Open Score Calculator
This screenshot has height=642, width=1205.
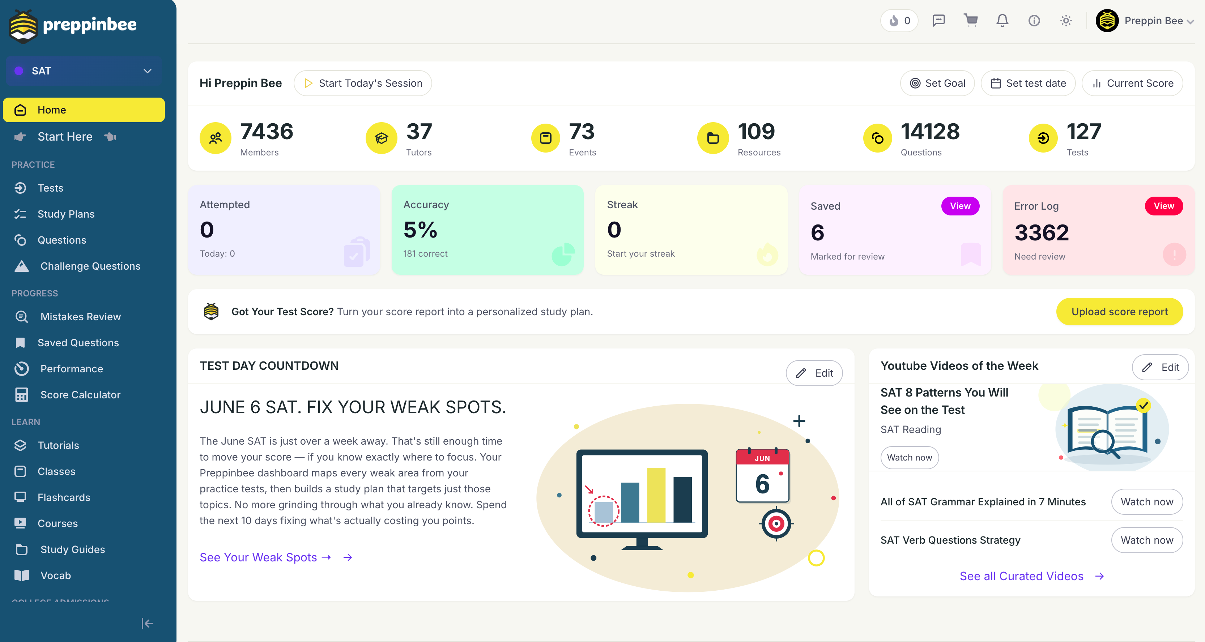point(84,395)
